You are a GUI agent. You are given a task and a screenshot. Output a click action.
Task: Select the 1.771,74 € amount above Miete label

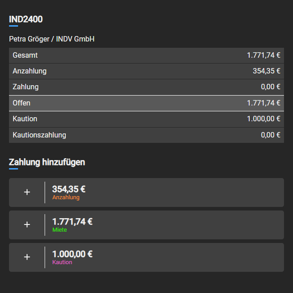click(72, 221)
